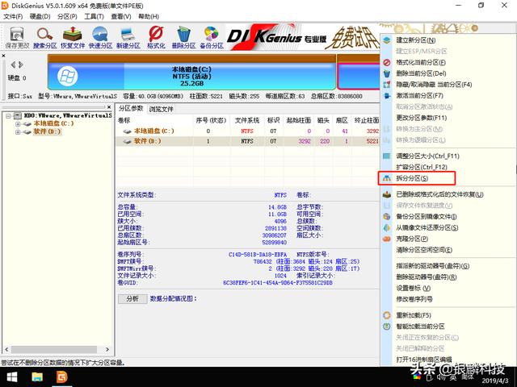Viewport: 517px width, 387px height.
Task: Click the right scroll arrow of tree panel
Action: click(x=107, y=349)
